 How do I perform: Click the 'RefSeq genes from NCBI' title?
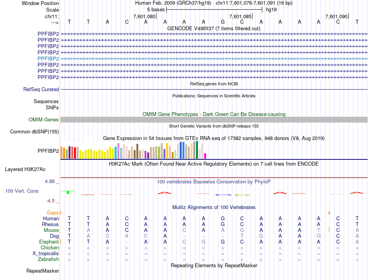coord(214,84)
